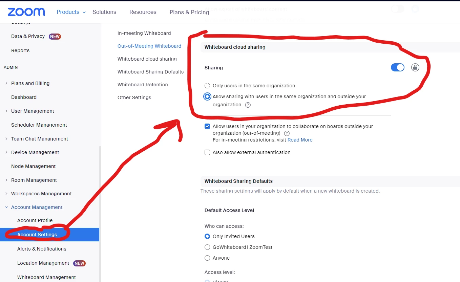Image resolution: width=460 pixels, height=282 pixels.
Task: Expand Plans and Billing section
Action: 6,83
